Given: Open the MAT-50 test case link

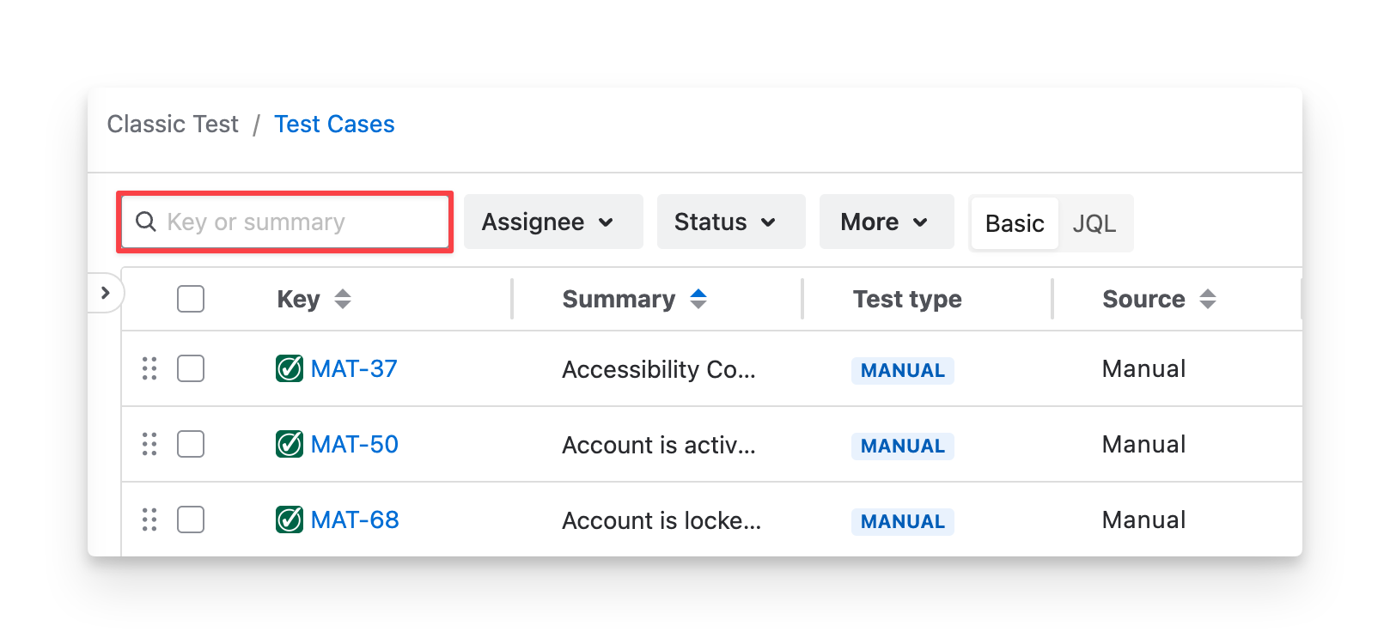Looking at the screenshot, I should click(x=355, y=444).
